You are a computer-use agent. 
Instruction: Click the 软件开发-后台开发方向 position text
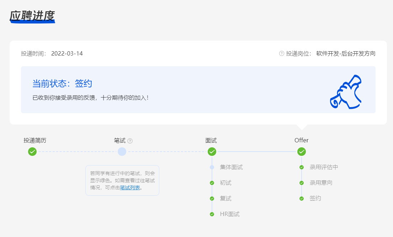(346, 54)
